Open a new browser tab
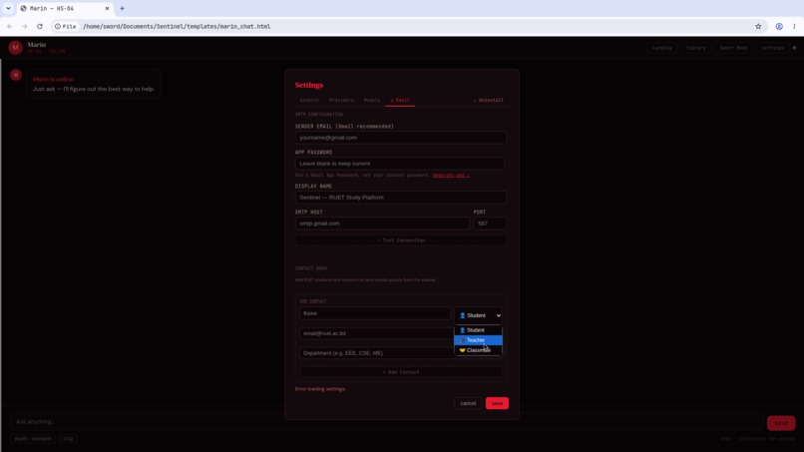The height and width of the screenshot is (452, 804). [122, 8]
